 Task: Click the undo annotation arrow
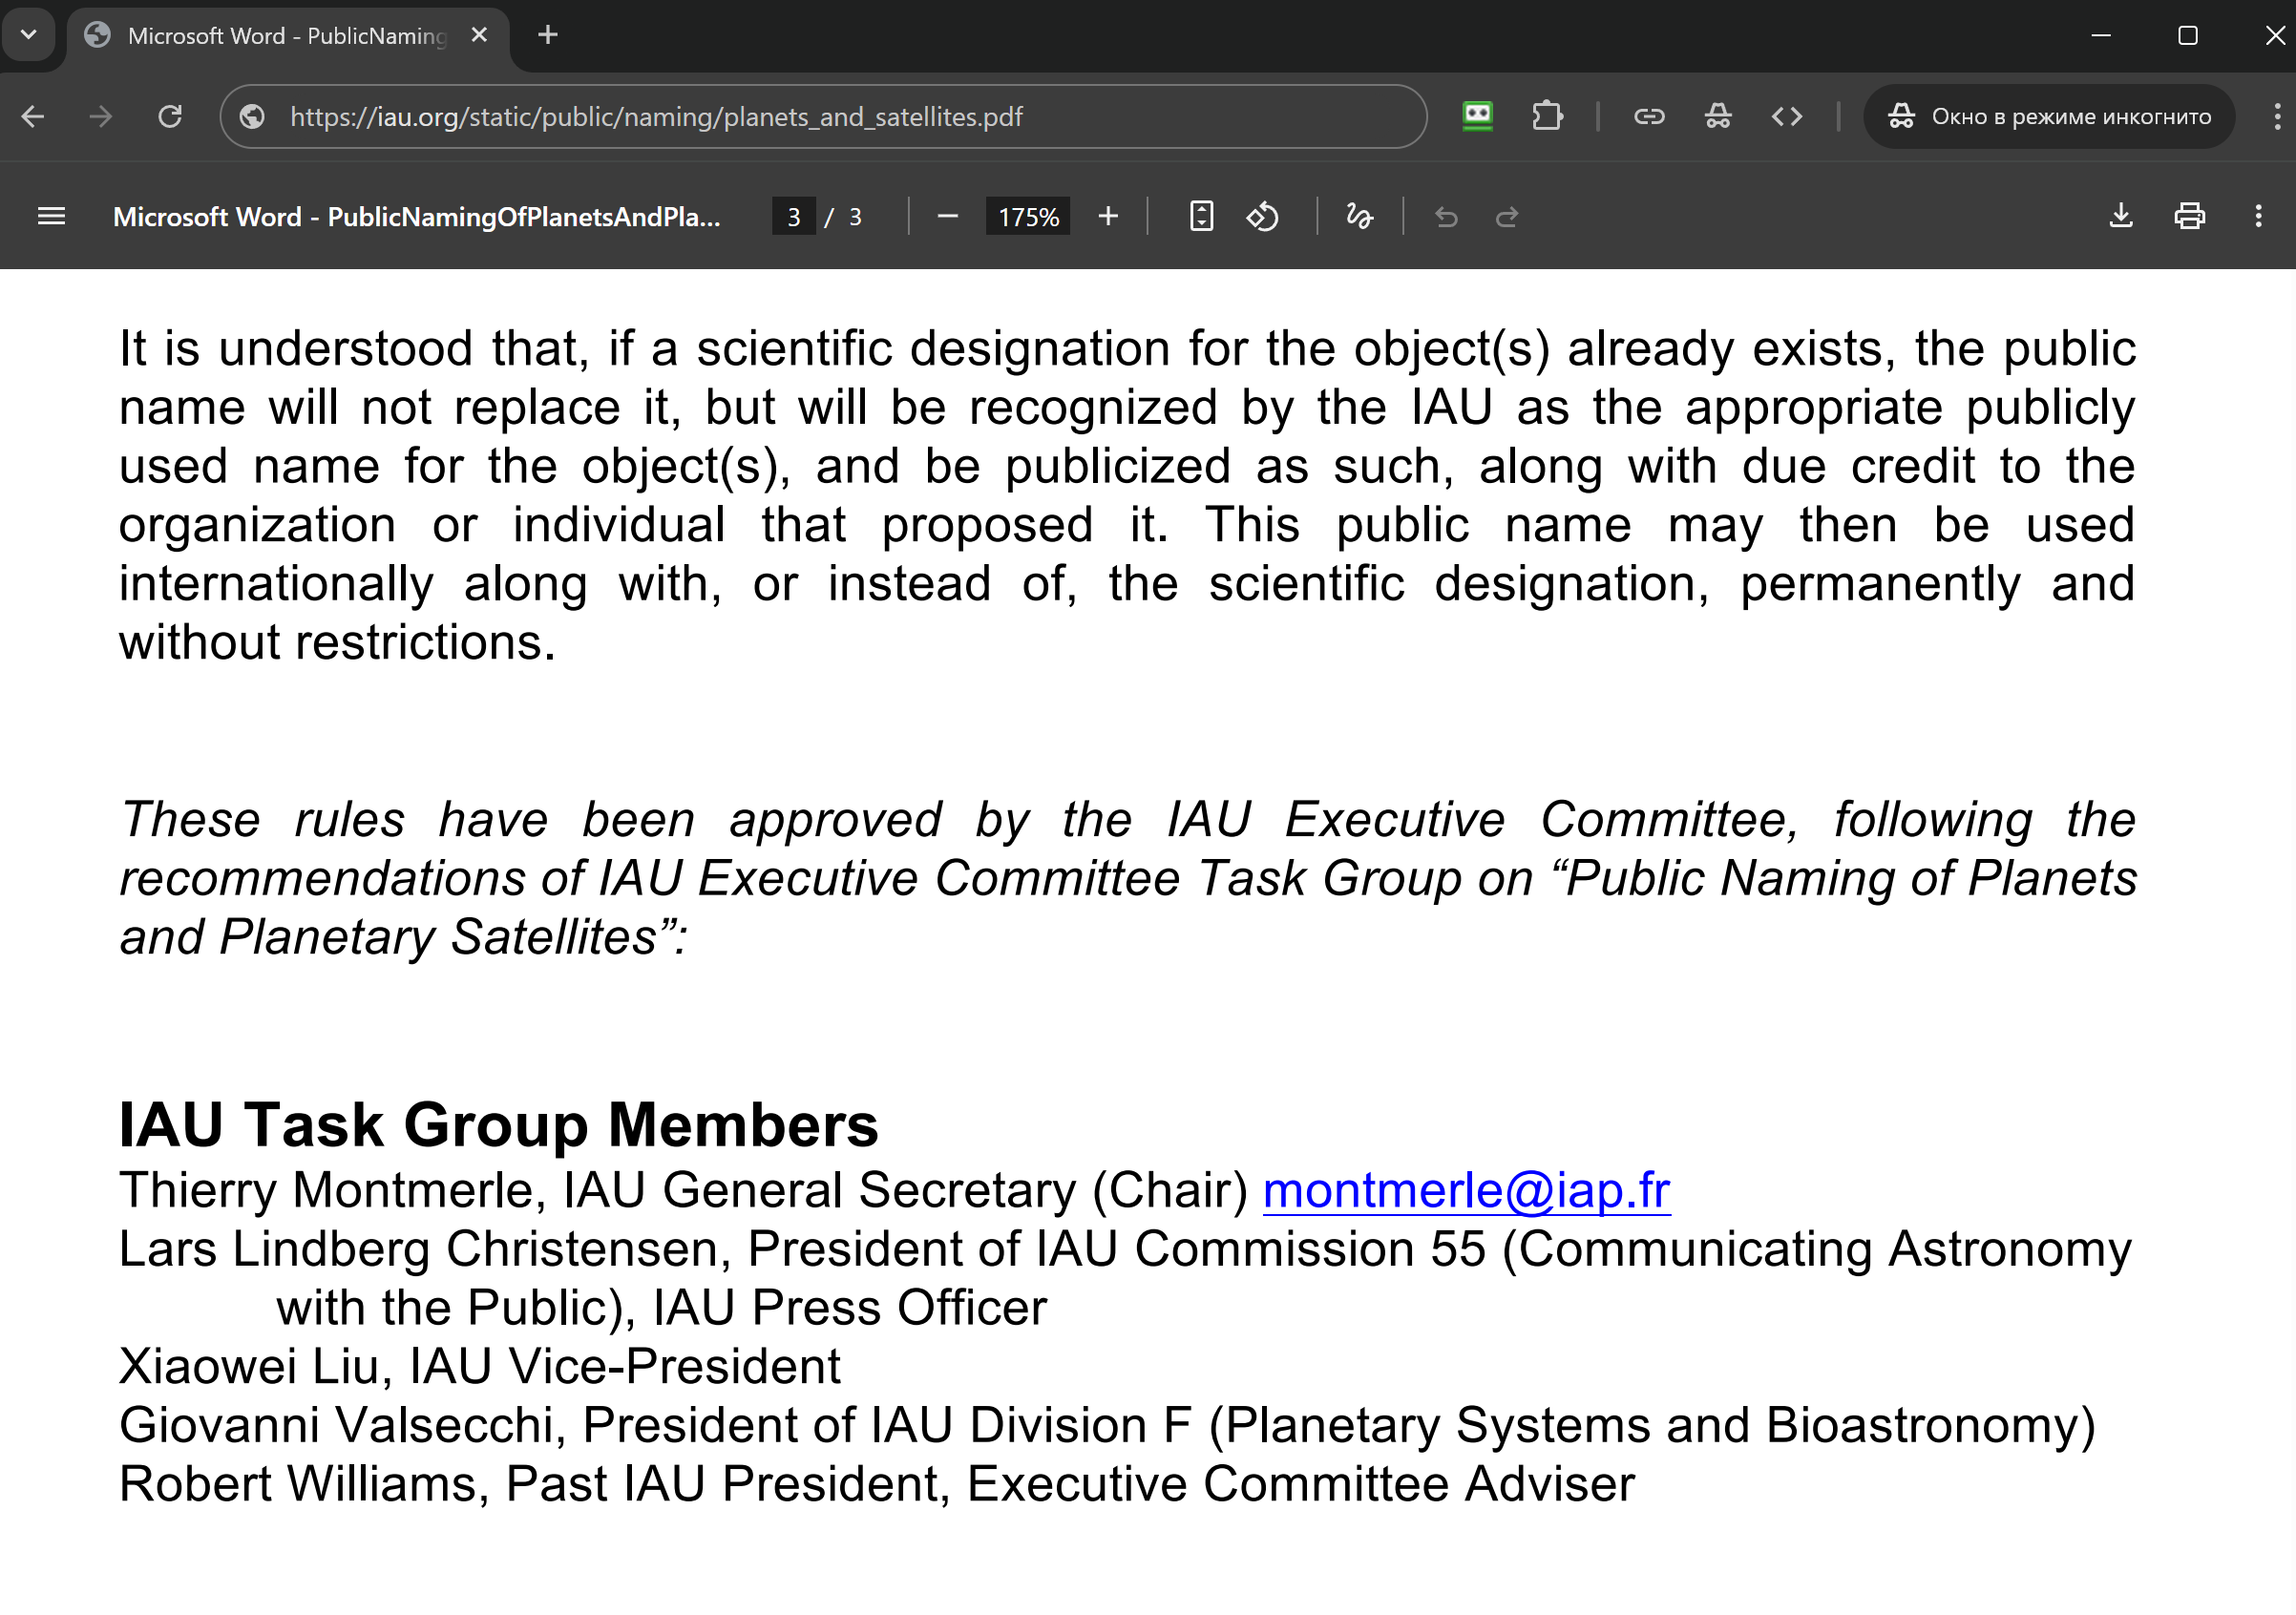coord(1446,216)
